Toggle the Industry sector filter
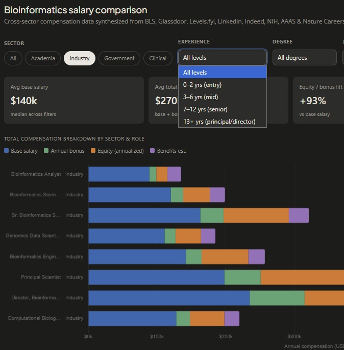The width and height of the screenshot is (344, 350). pos(80,58)
